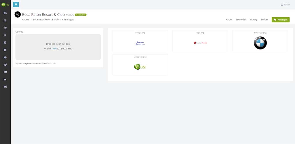The width and height of the screenshot is (295, 144).
Task: Click the bmw-logo.png file name
Action: coord(260,33)
